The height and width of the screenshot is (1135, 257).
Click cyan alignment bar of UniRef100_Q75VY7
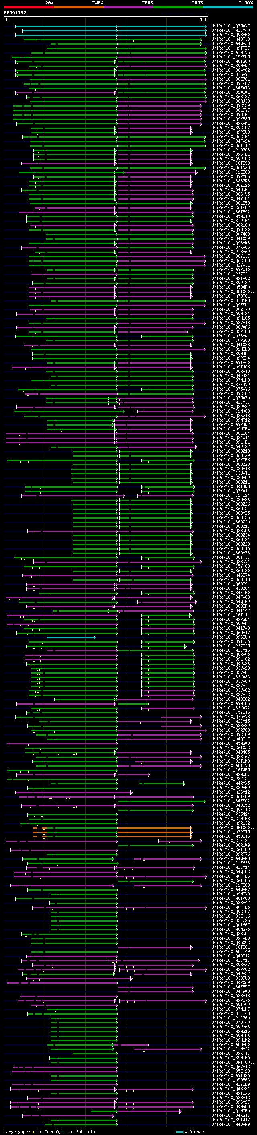(111, 26)
